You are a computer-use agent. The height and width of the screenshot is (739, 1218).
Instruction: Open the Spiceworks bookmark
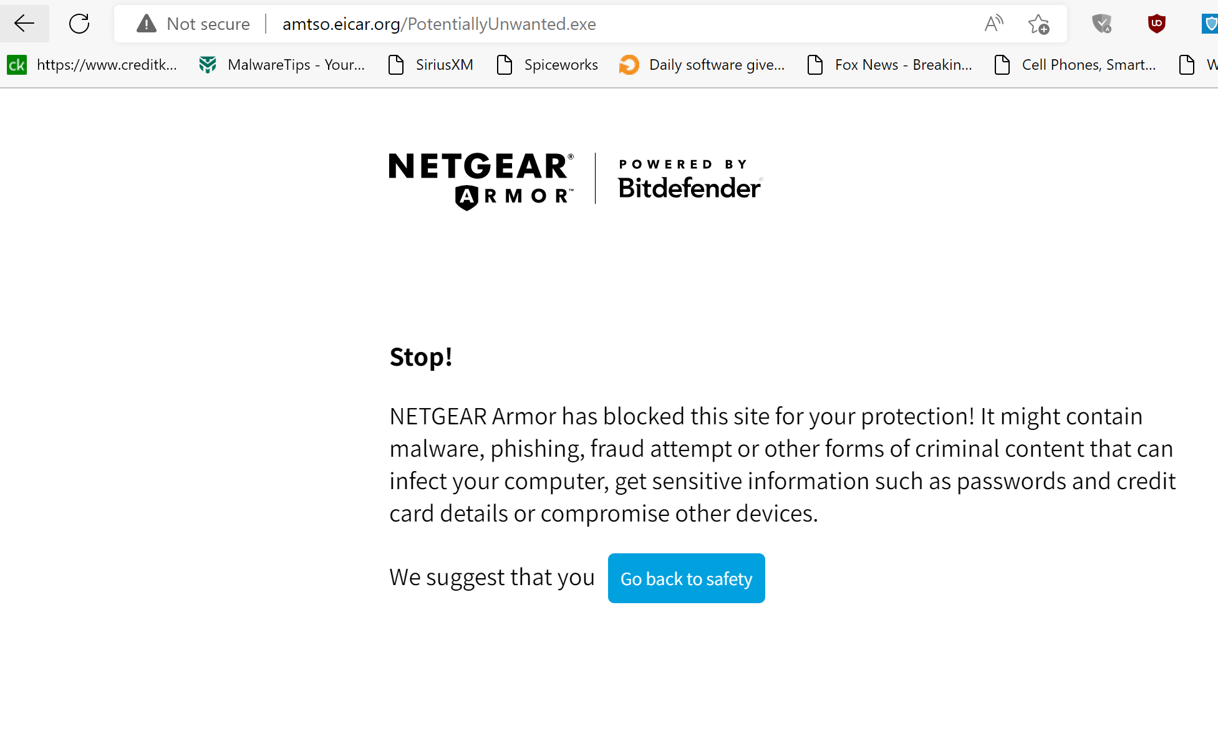pos(547,65)
